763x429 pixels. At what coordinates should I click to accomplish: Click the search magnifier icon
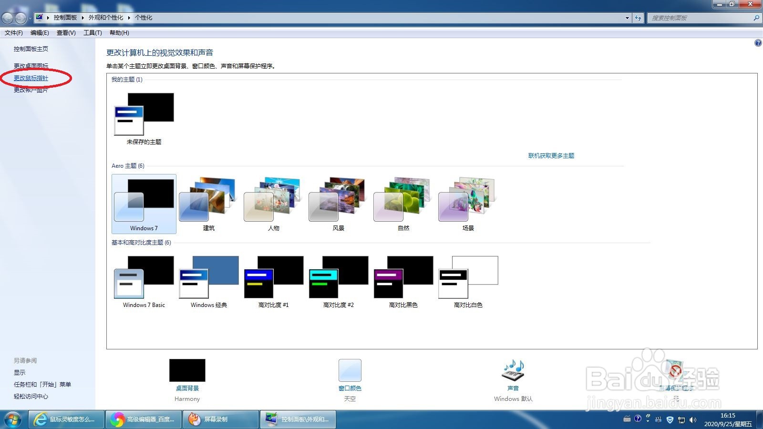point(756,18)
